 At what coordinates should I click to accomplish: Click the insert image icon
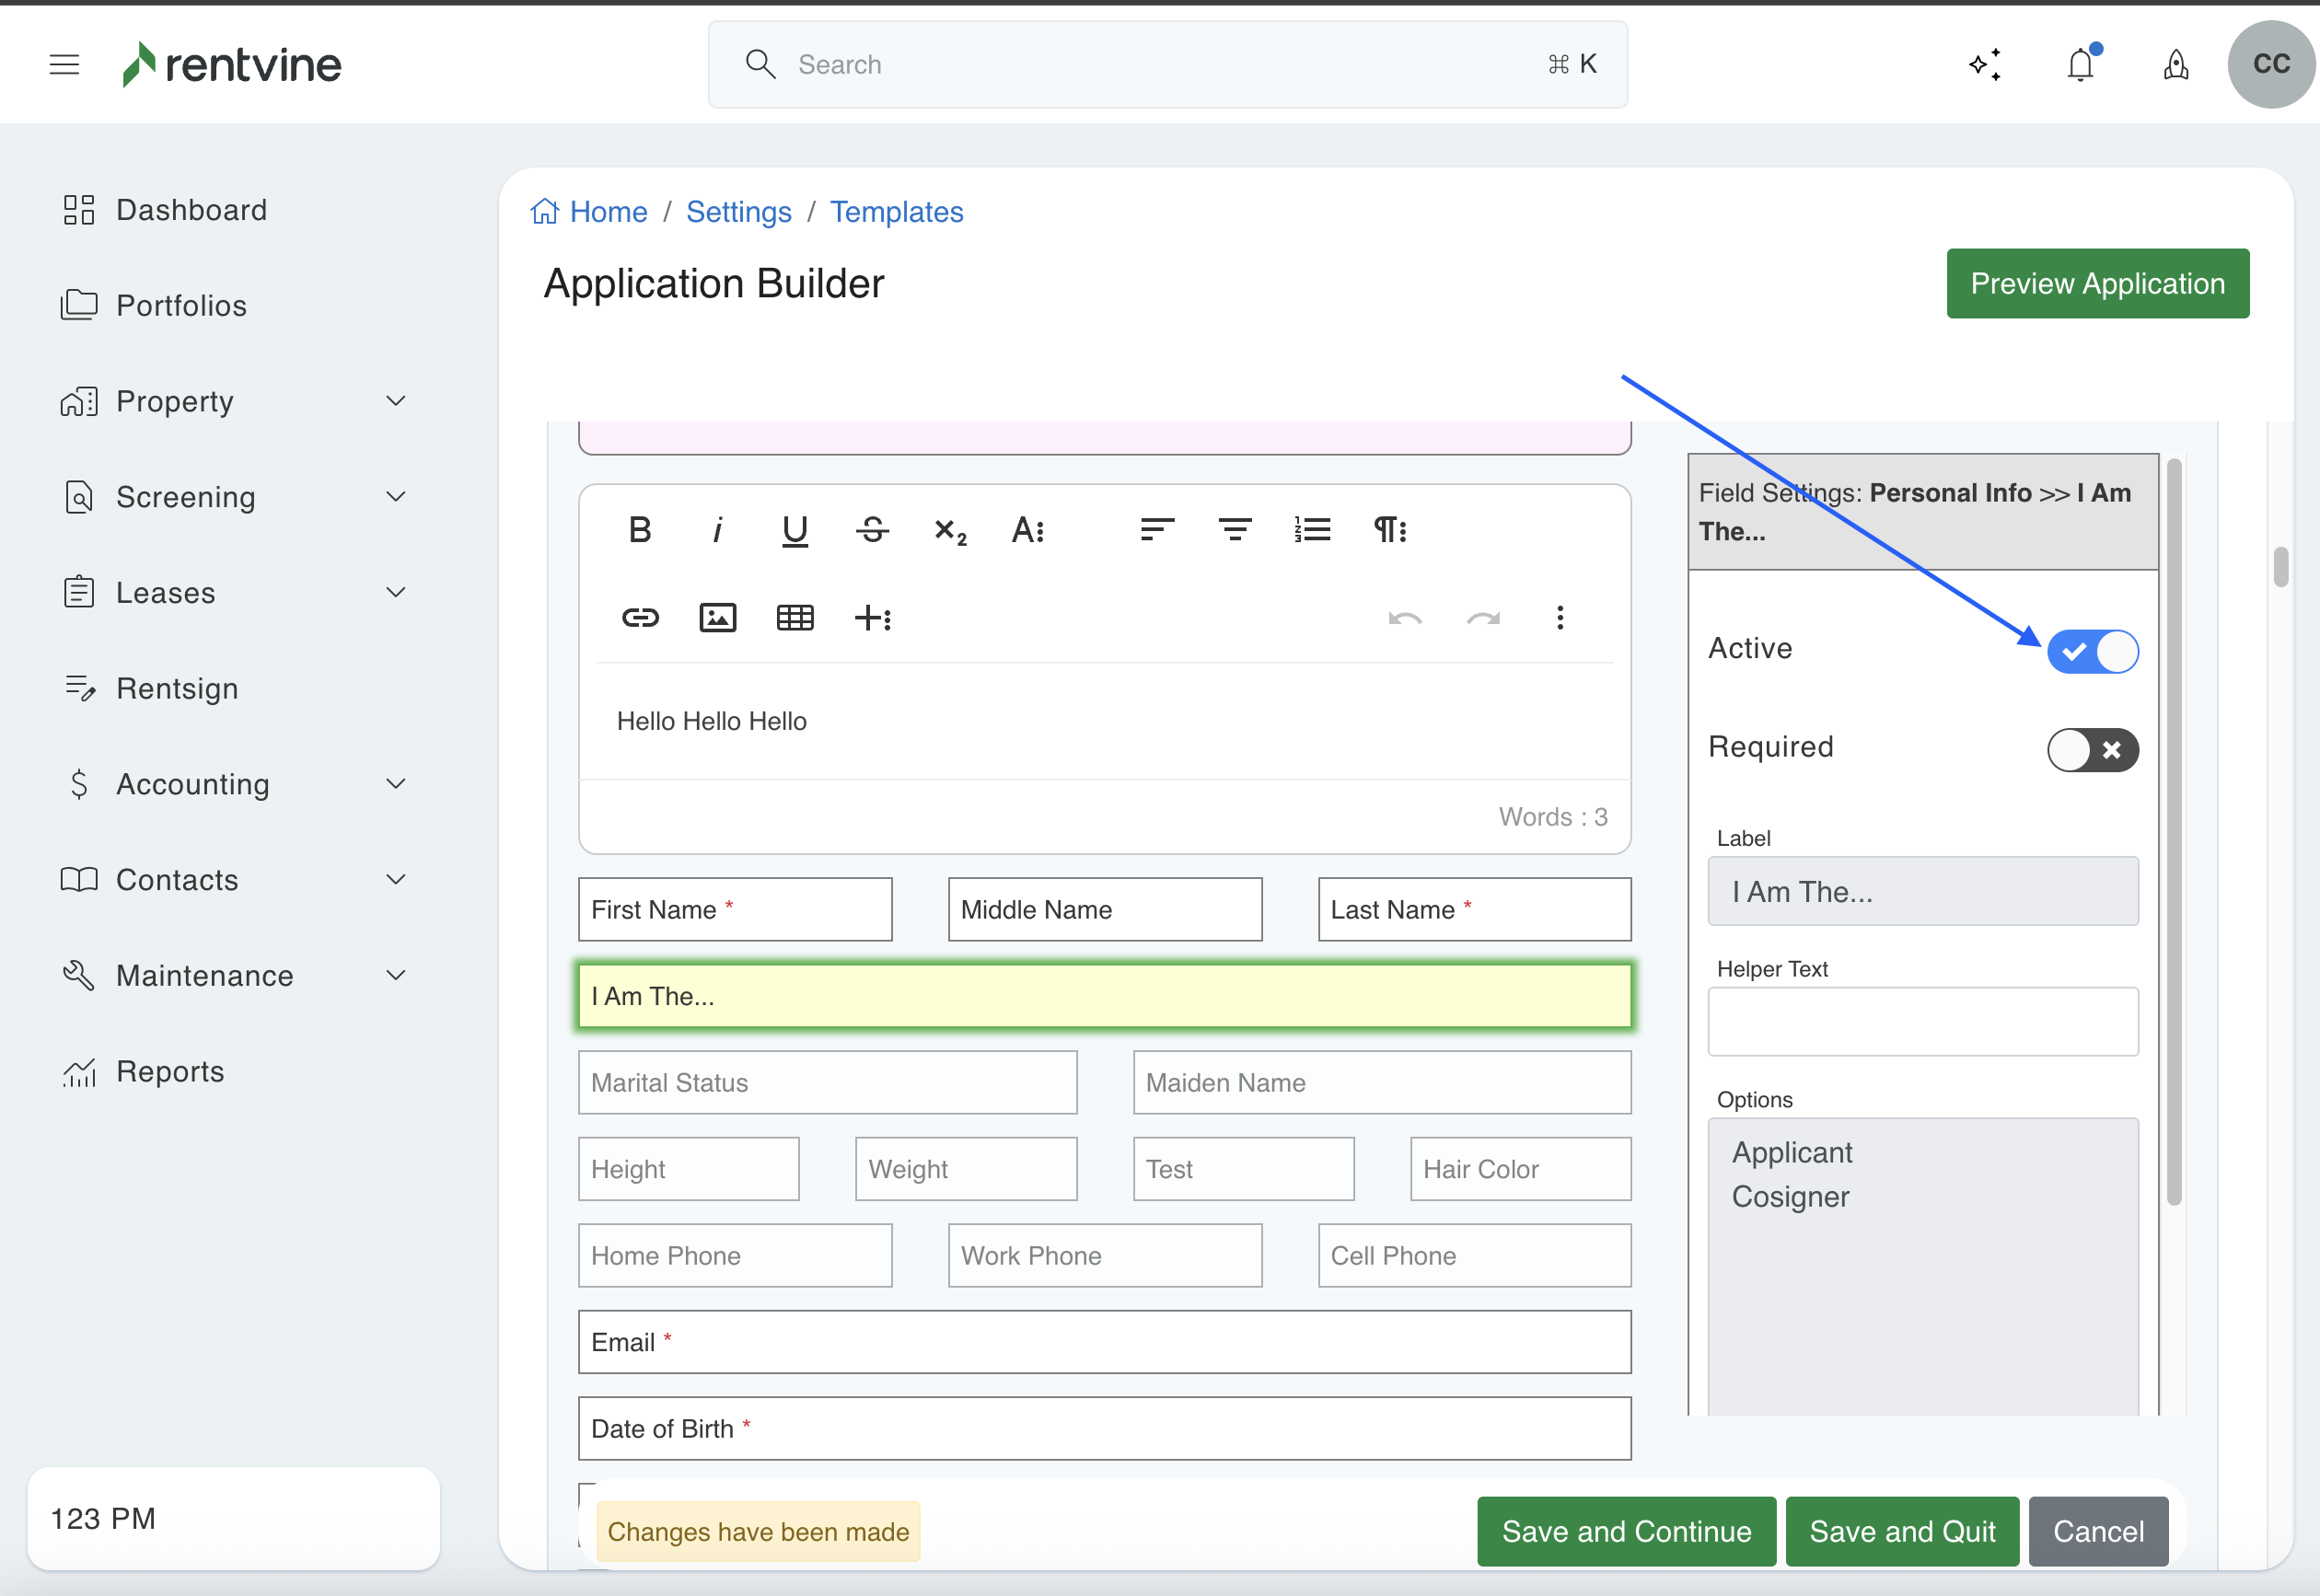pyautogui.click(x=717, y=618)
